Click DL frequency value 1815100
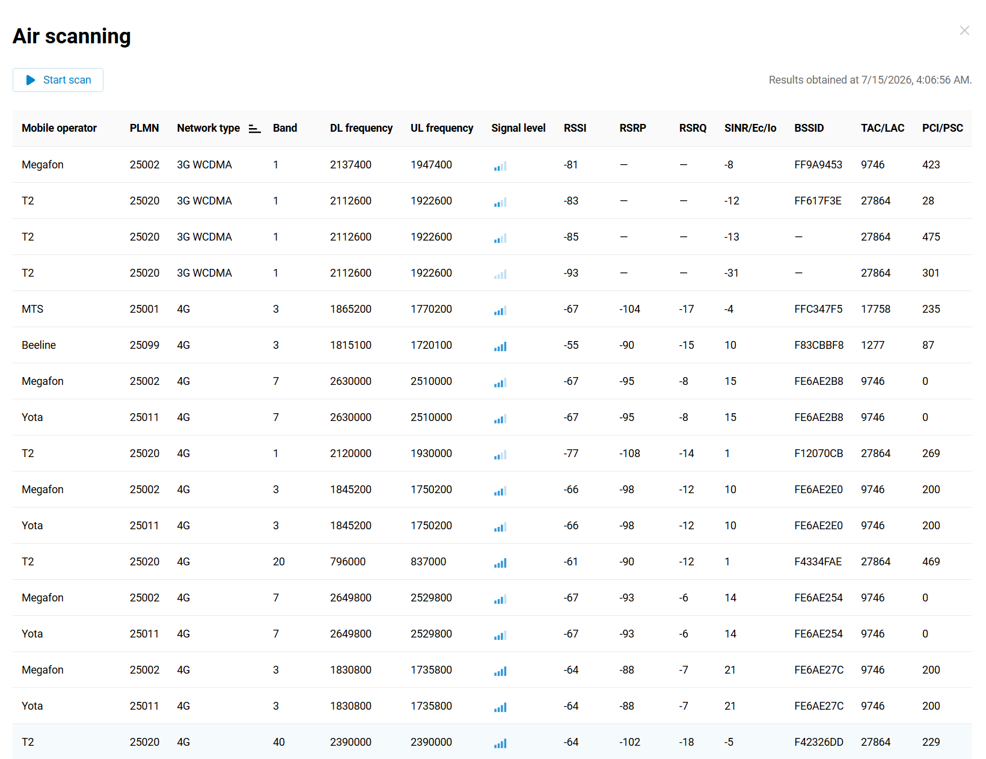986x759 pixels. [x=351, y=345]
